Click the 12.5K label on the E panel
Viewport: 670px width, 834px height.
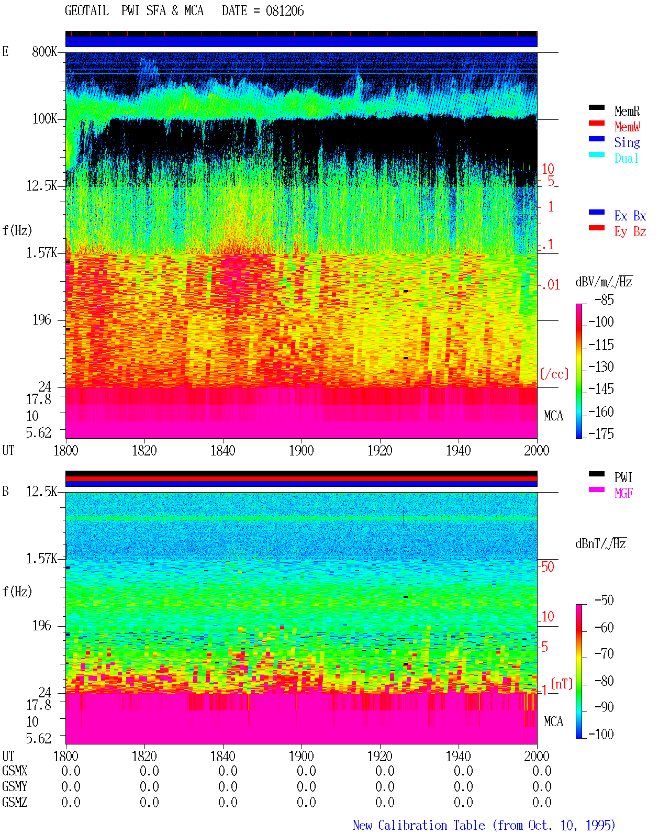[x=42, y=186]
